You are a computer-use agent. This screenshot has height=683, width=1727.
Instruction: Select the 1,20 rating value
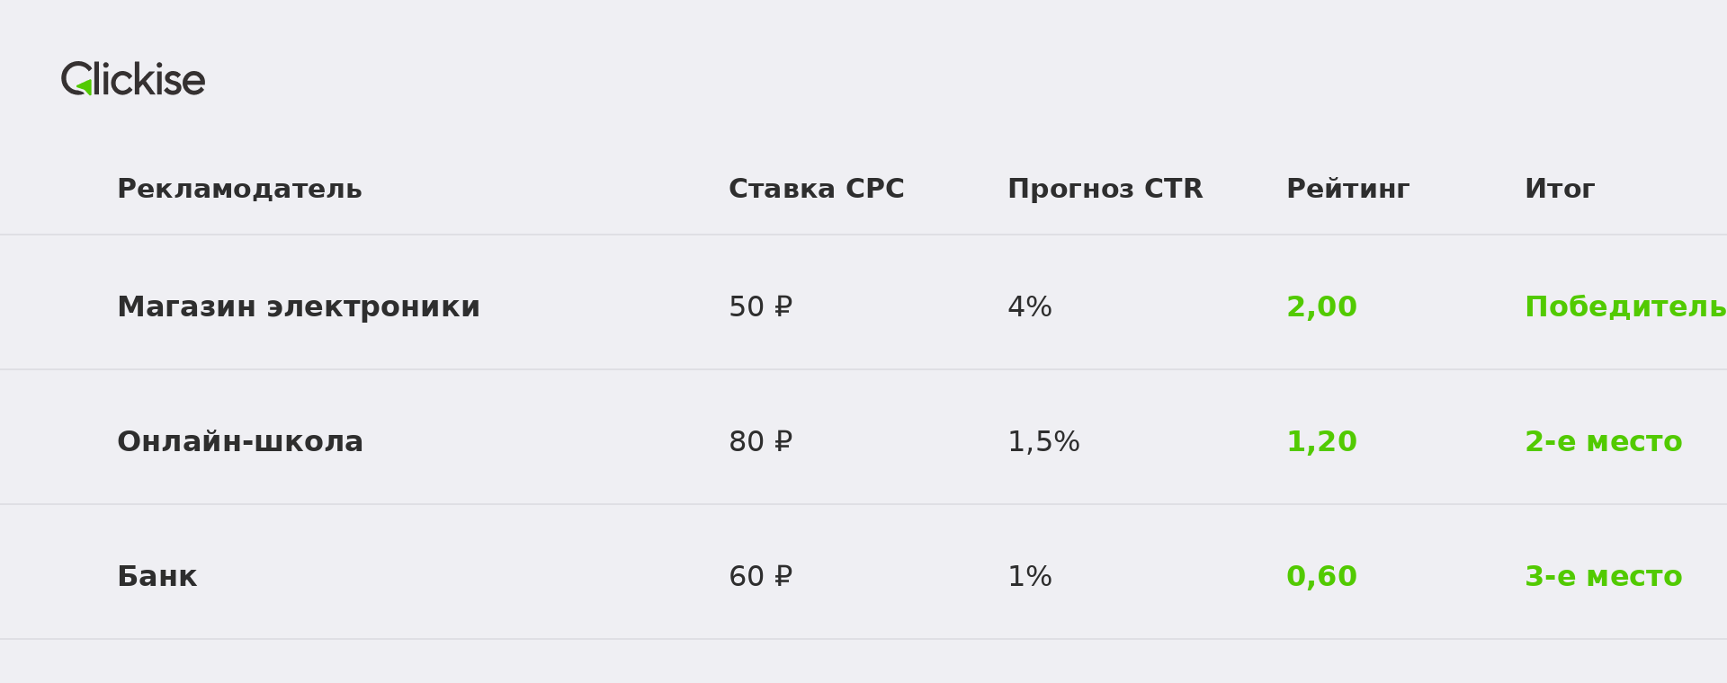[x=1321, y=442]
